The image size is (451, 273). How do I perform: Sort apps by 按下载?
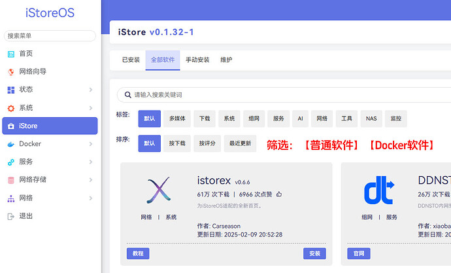[177, 143]
